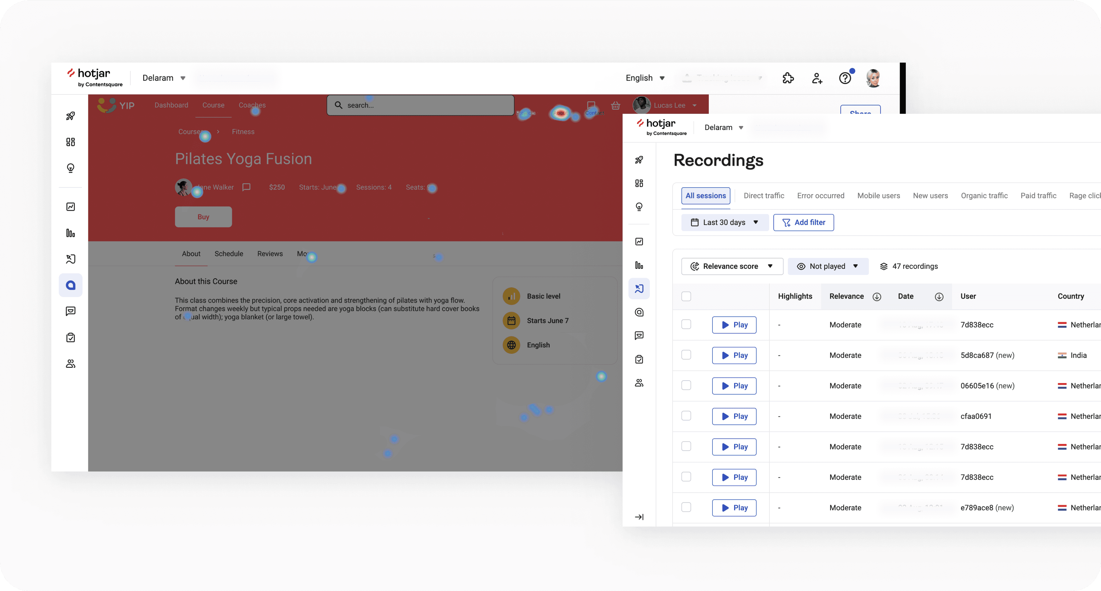
Task: Switch to the Mobile users segment tab
Action: click(878, 196)
